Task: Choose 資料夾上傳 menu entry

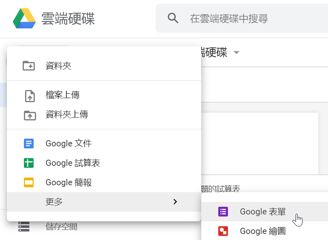Action: [x=104, y=115]
